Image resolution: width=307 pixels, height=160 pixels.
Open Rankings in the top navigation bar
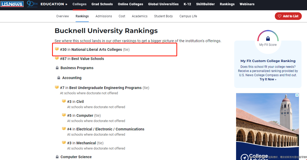[227, 4]
